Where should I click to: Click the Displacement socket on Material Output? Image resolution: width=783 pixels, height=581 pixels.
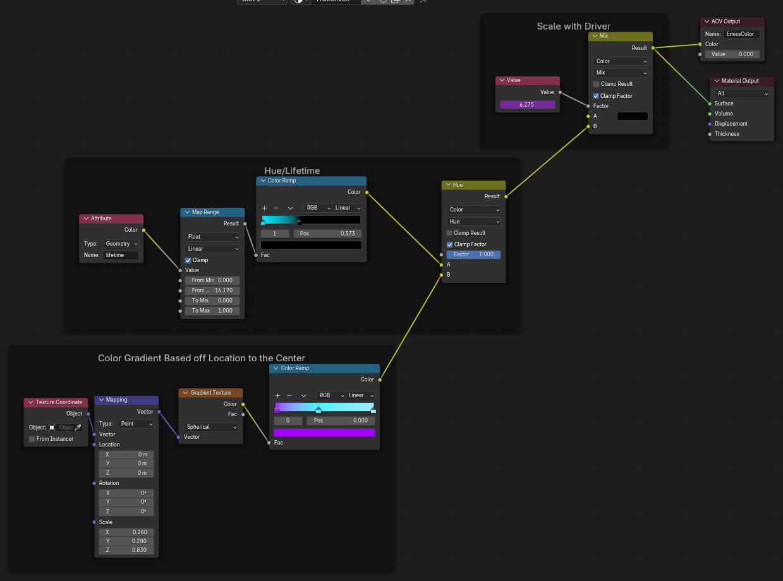point(710,124)
